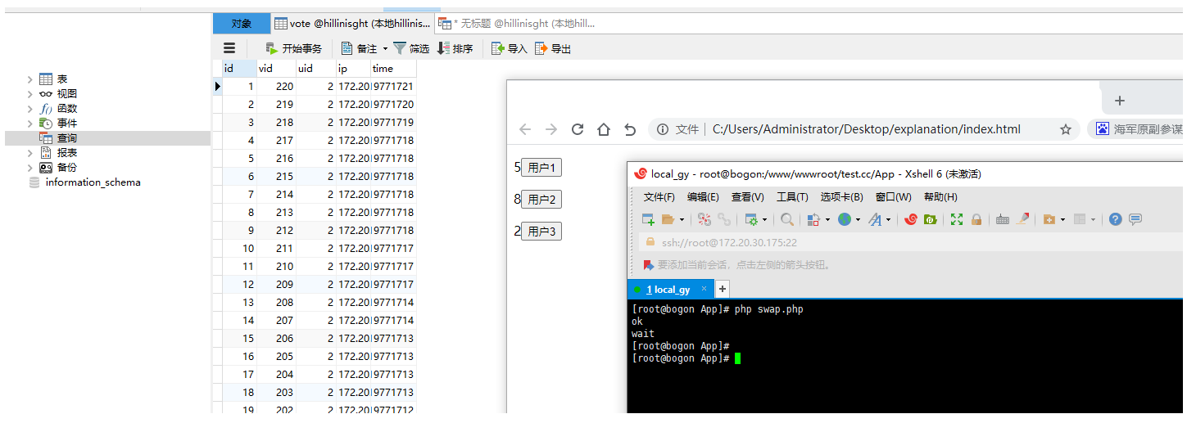This screenshot has height=423, width=1187.
Task: Click 导入 import in Navicat toolbar
Action: [509, 49]
